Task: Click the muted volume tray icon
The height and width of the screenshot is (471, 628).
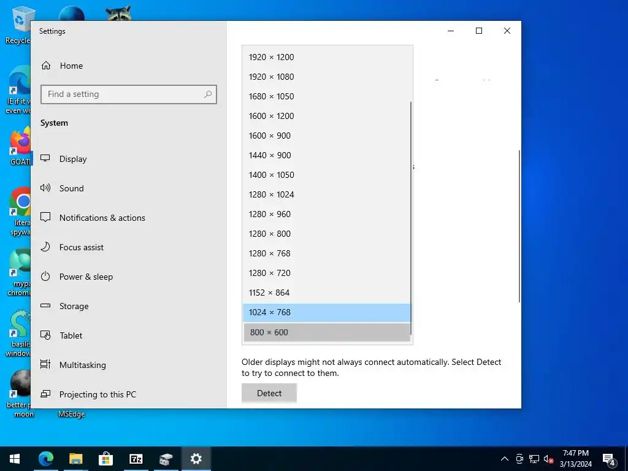Action: point(548,459)
